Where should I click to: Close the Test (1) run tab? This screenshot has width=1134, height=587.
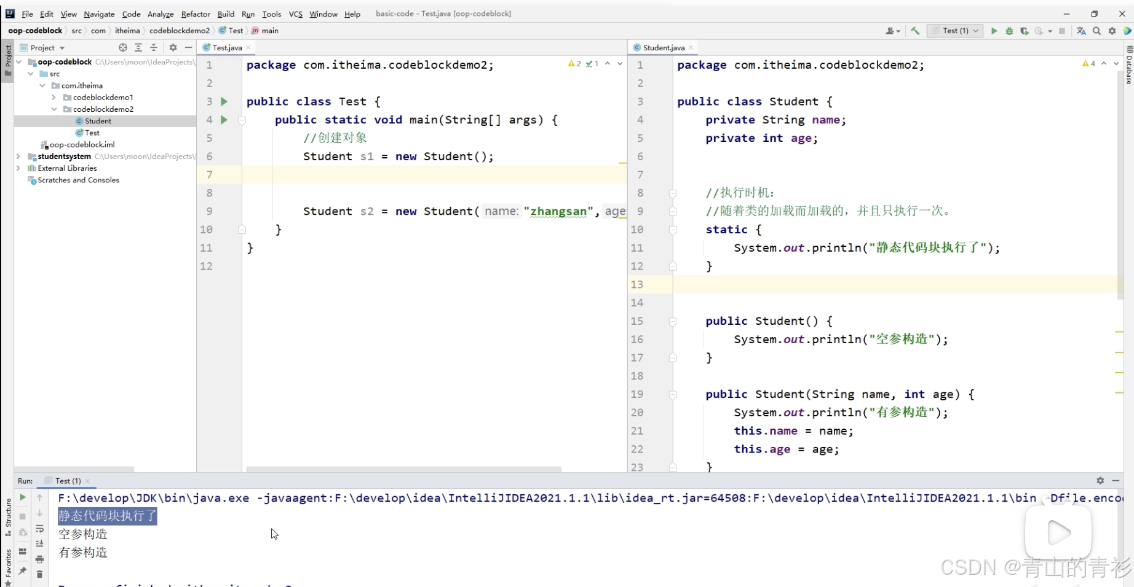tap(87, 481)
